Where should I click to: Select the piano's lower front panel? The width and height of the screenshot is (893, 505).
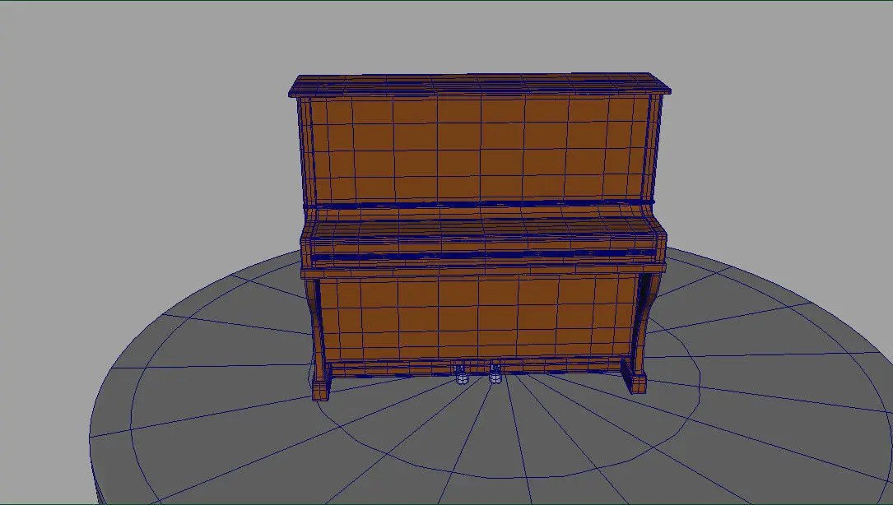pos(478,319)
